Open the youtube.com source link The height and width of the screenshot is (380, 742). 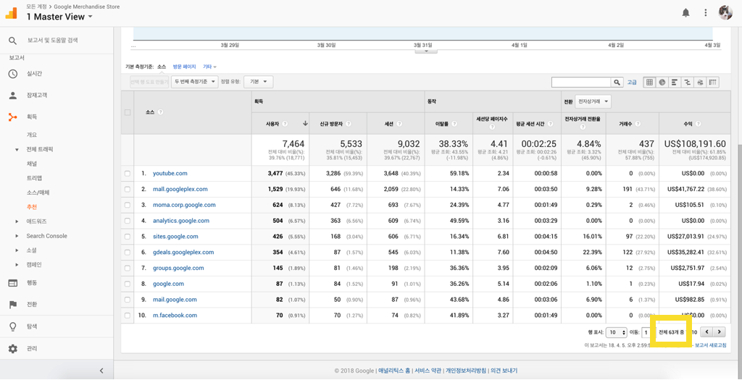(170, 174)
